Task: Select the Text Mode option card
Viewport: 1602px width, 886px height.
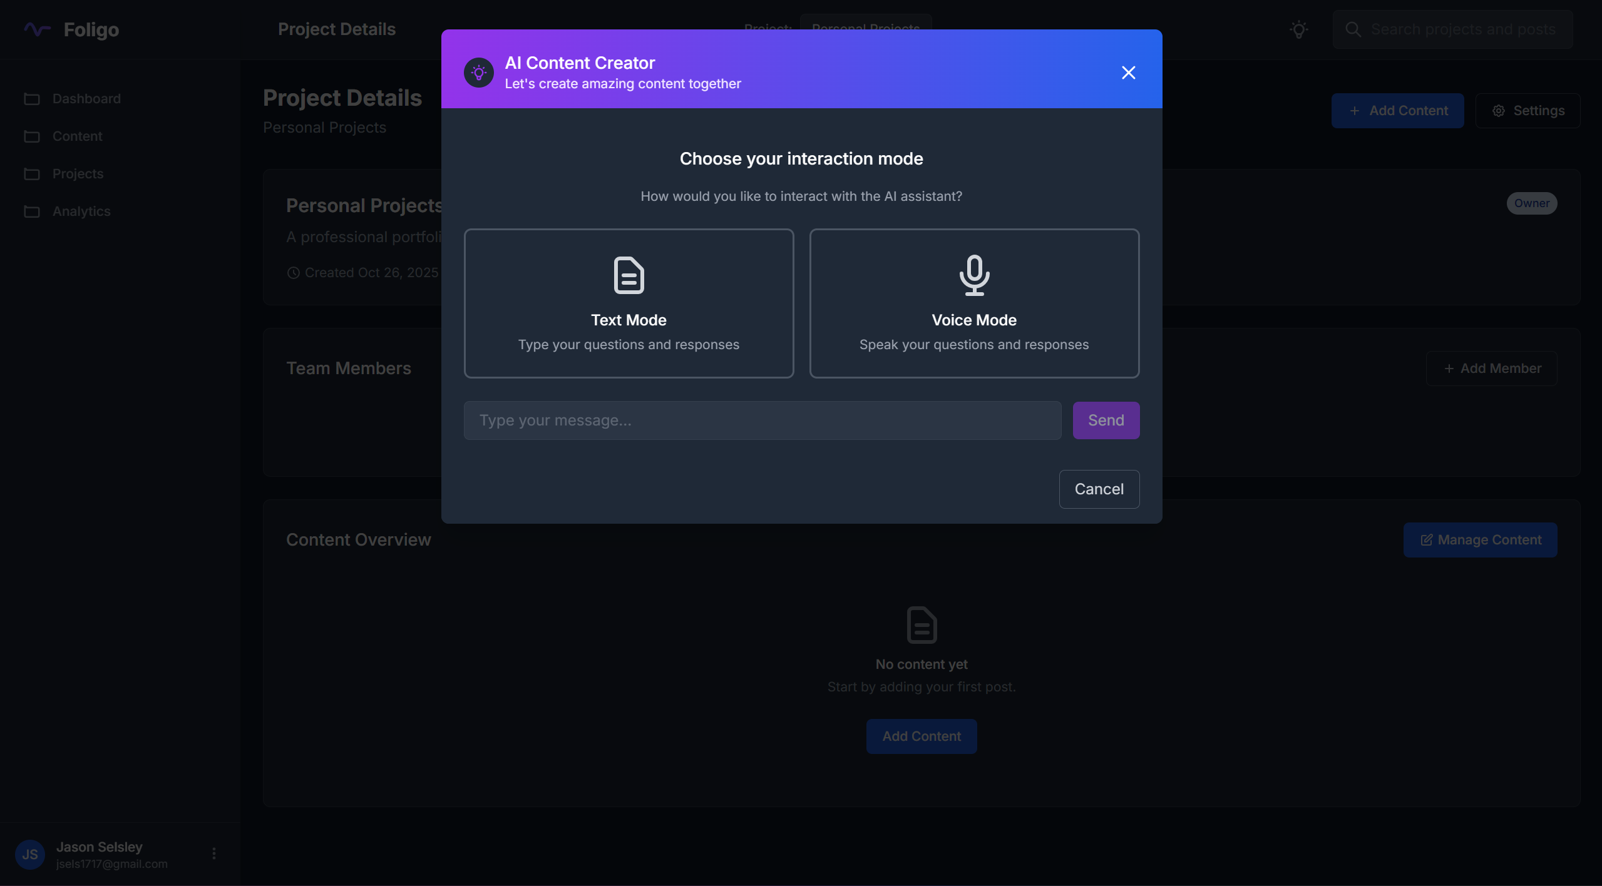Action: coord(629,303)
